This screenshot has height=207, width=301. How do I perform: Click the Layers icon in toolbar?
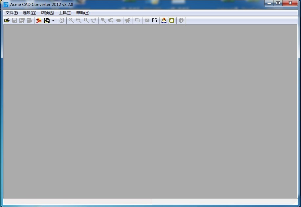point(138,20)
